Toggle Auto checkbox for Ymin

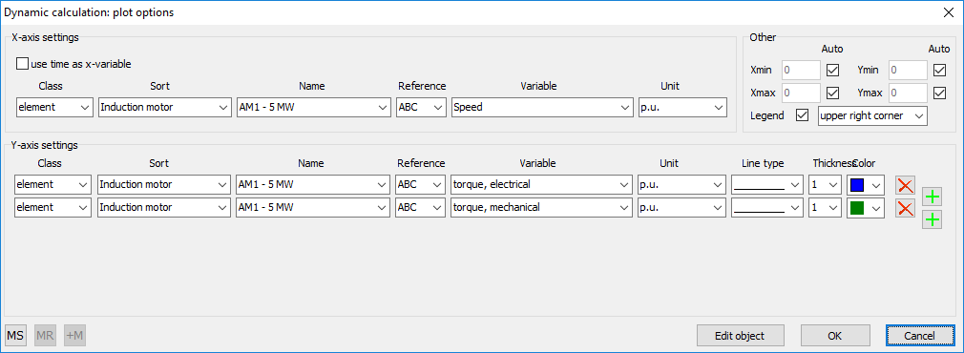pos(939,70)
